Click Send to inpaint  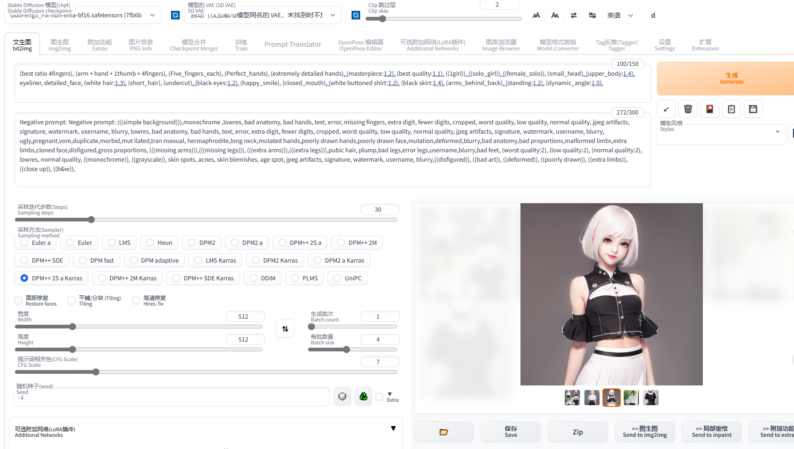tap(712, 432)
